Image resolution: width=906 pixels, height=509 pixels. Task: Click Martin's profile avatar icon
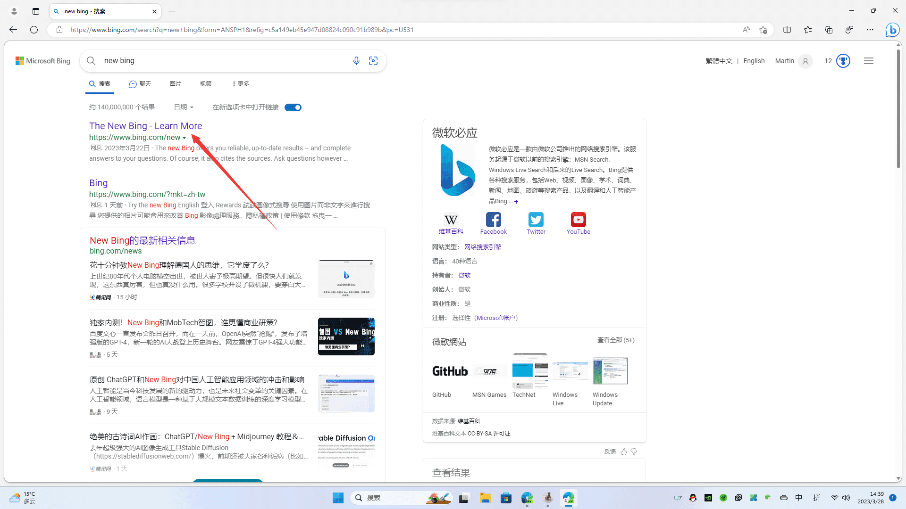point(805,61)
